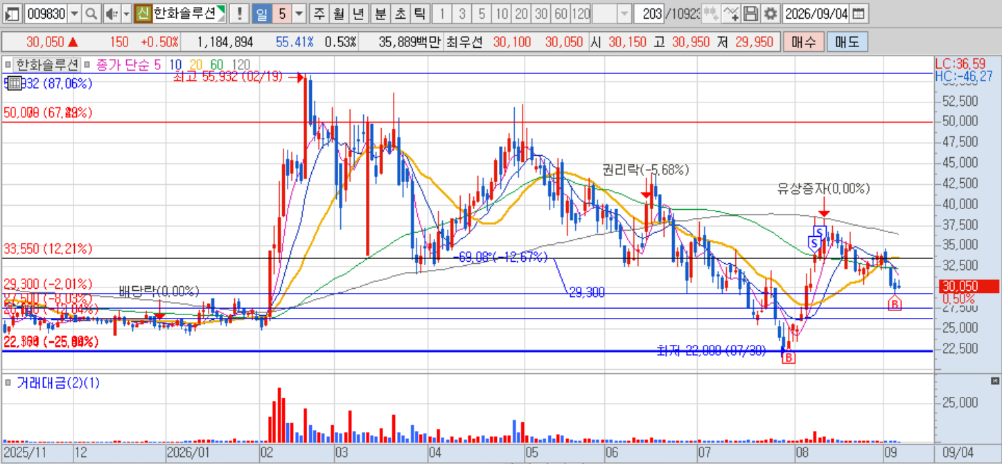Select the 일 daily period toggle
This screenshot has width=1002, height=464.
tap(261, 13)
